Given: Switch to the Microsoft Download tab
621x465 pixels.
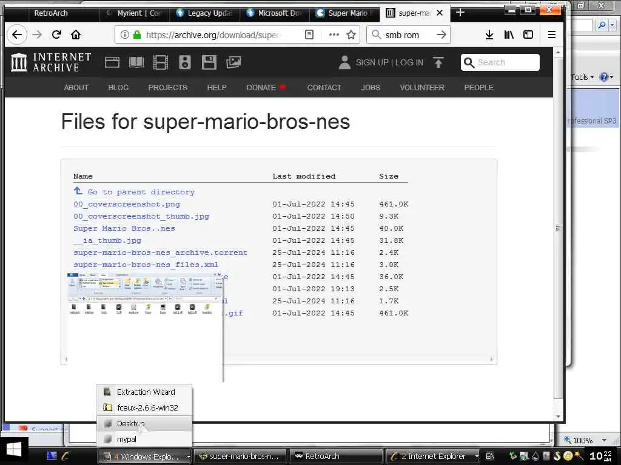Looking at the screenshot, I should point(274,13).
